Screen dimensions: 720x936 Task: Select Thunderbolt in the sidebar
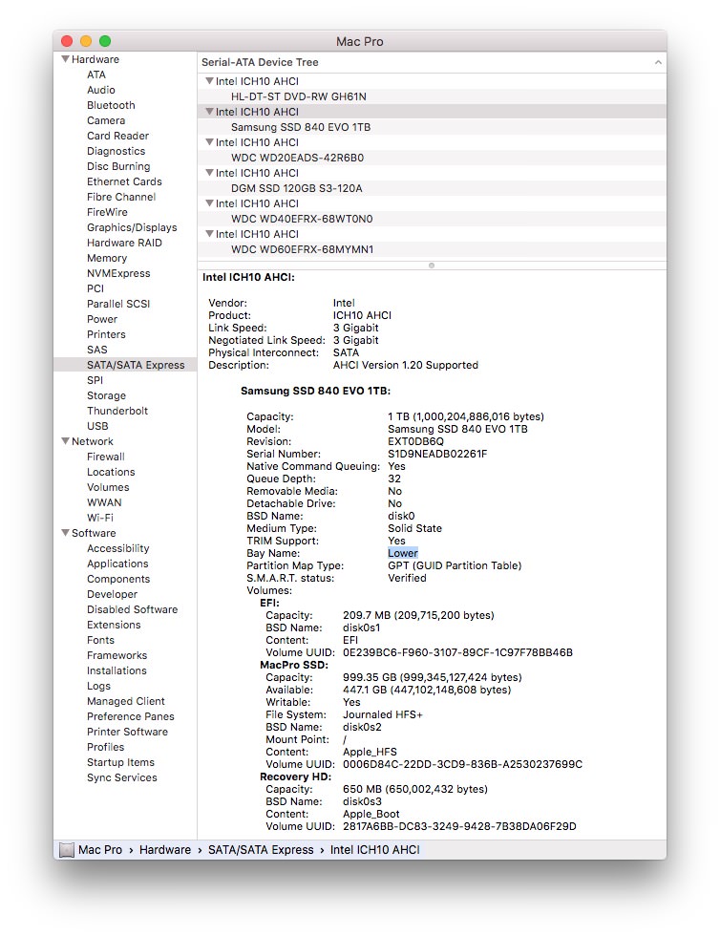[117, 411]
